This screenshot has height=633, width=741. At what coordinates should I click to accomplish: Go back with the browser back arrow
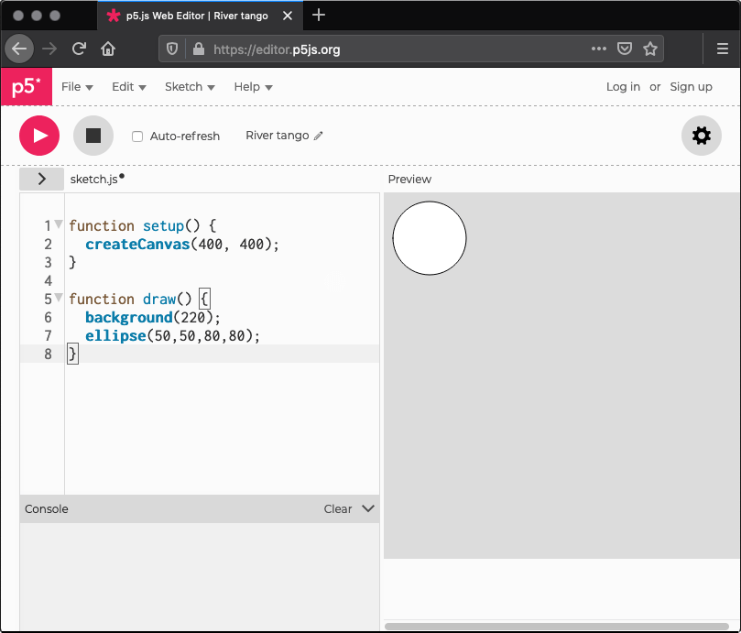(19, 49)
